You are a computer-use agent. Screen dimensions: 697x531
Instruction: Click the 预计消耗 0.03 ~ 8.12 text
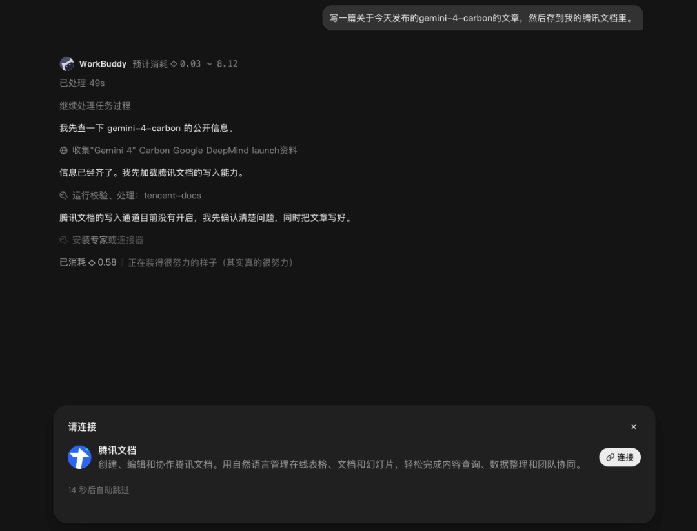[x=185, y=64]
